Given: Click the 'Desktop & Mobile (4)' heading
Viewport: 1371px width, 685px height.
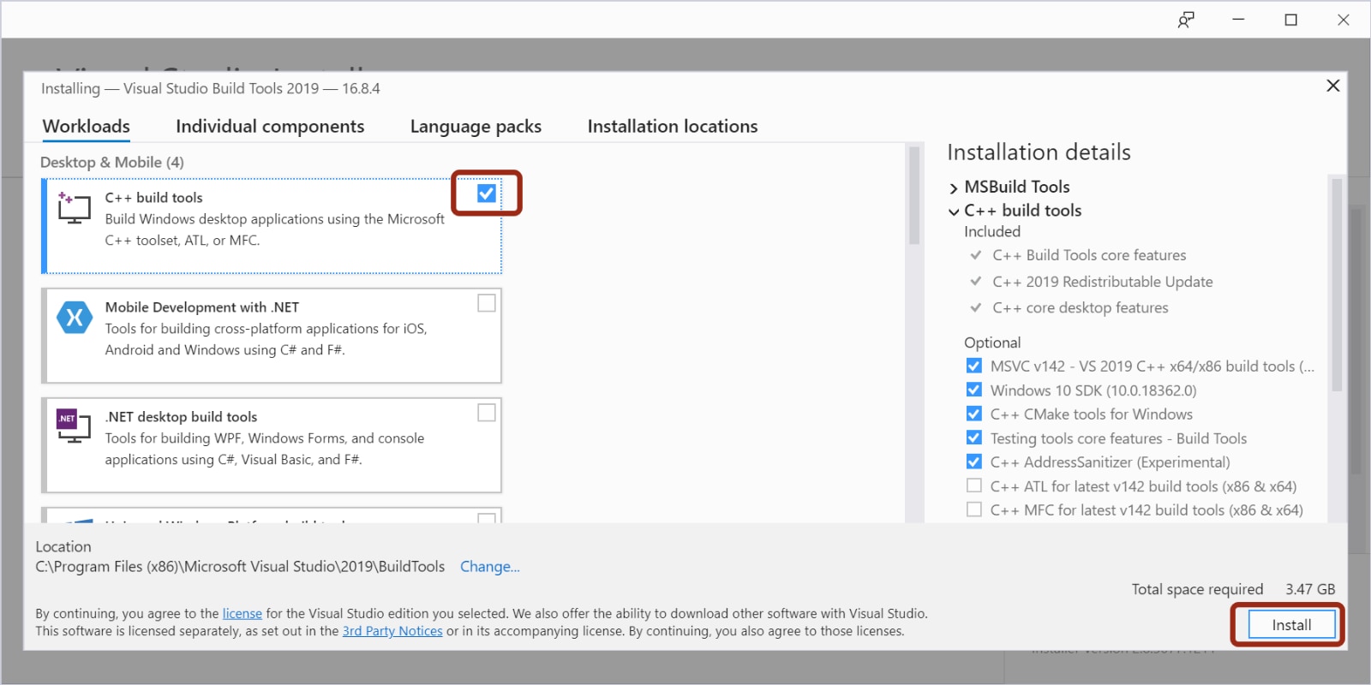Looking at the screenshot, I should pyautogui.click(x=112, y=163).
